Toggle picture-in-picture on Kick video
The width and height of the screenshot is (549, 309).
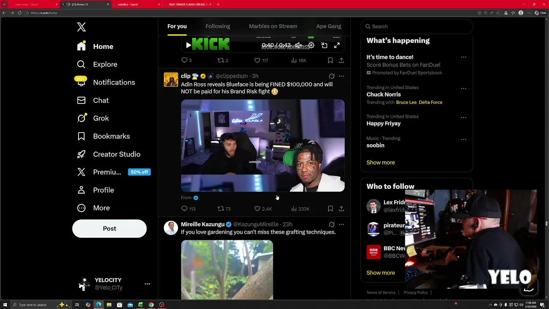click(324, 45)
